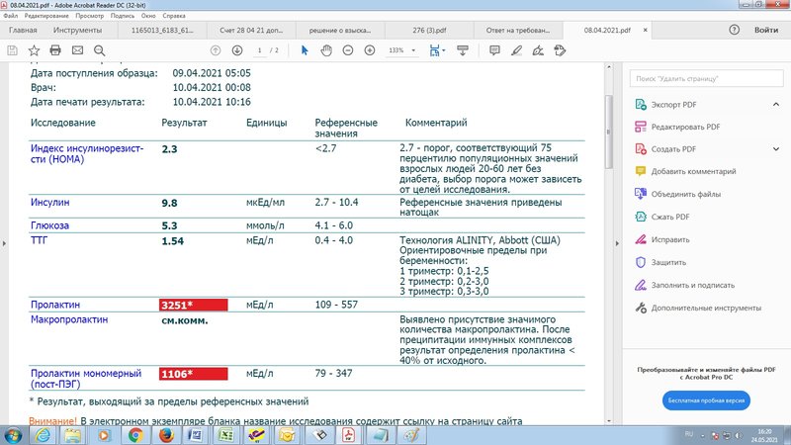
Task: Go to next page arrow
Action: [x=237, y=50]
